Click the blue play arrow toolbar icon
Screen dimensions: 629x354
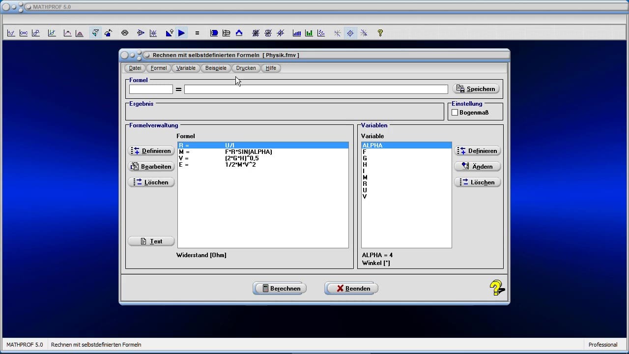click(182, 33)
